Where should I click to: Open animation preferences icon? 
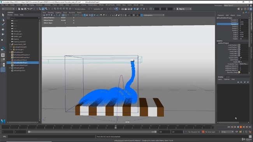coord(250,132)
